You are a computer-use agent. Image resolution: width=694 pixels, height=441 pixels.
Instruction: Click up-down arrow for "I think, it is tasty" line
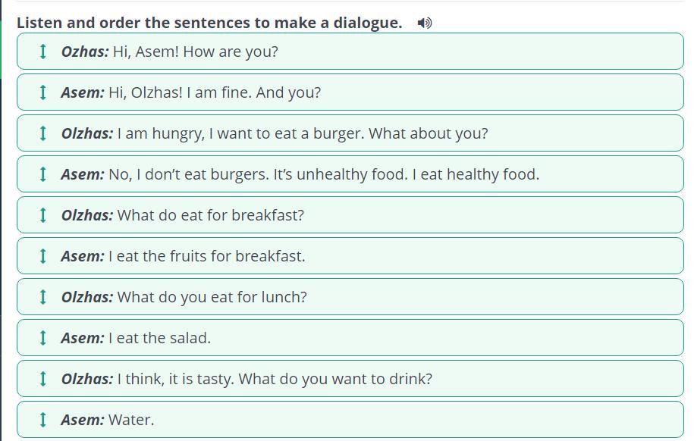coord(43,379)
